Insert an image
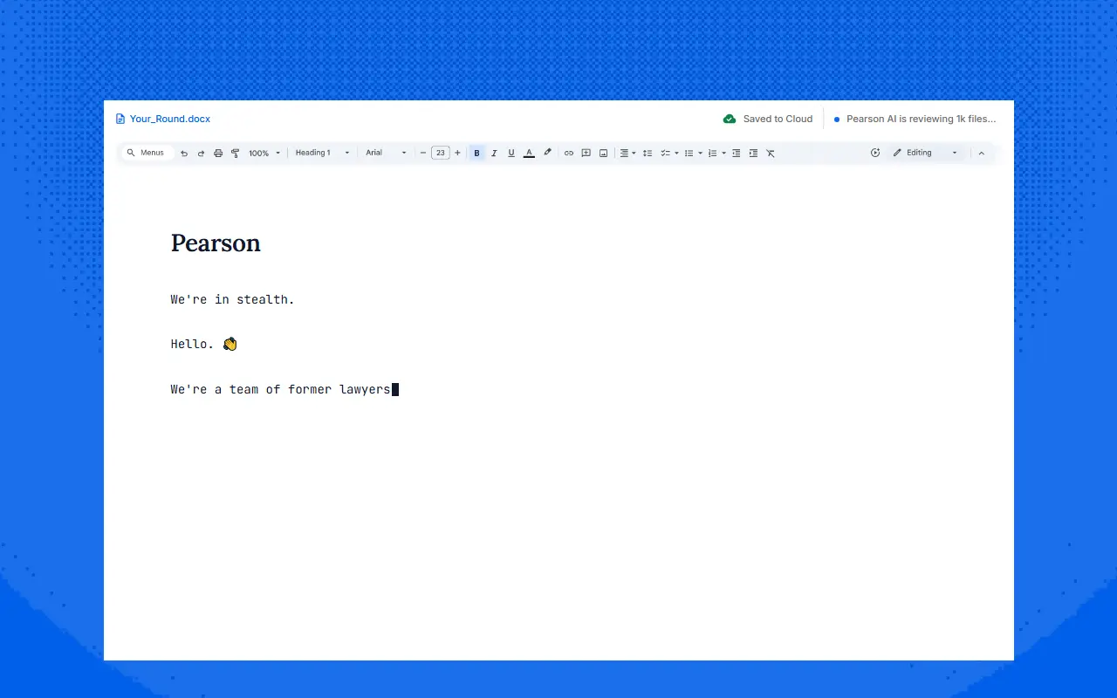The image size is (1117, 698). pos(603,153)
